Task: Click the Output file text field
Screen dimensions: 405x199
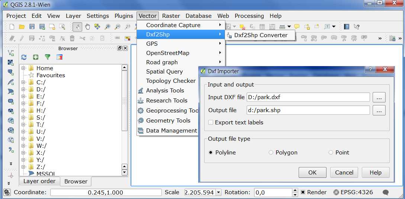Action: click(x=308, y=110)
